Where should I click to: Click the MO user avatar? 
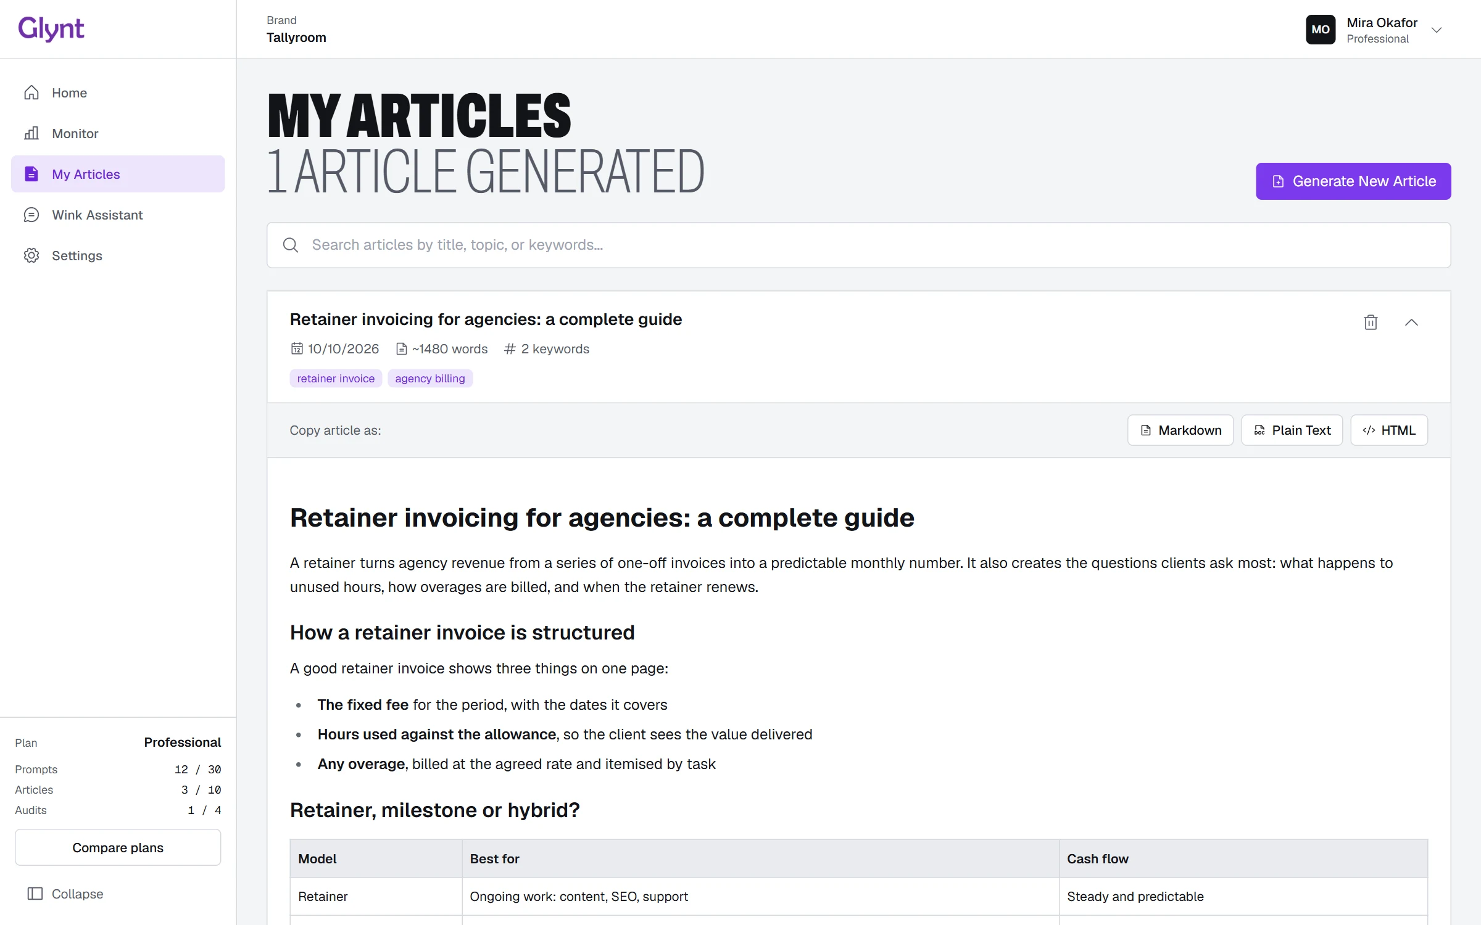[x=1321, y=30]
